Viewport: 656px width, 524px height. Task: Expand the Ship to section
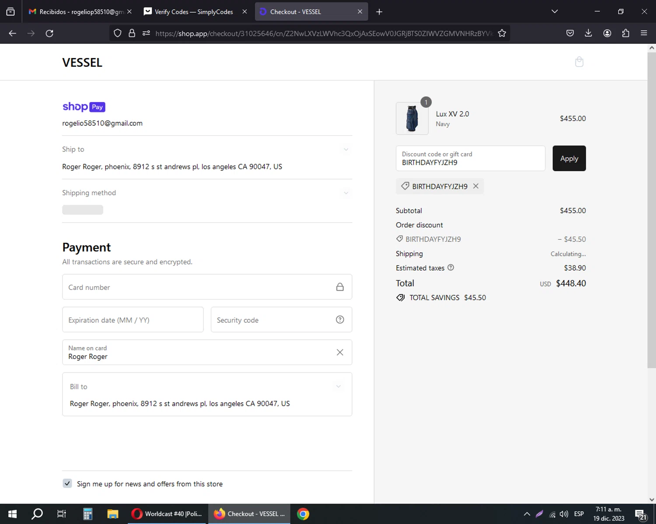click(x=346, y=149)
